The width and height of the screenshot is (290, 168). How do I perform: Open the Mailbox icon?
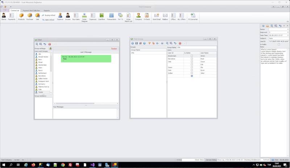click(165, 16)
